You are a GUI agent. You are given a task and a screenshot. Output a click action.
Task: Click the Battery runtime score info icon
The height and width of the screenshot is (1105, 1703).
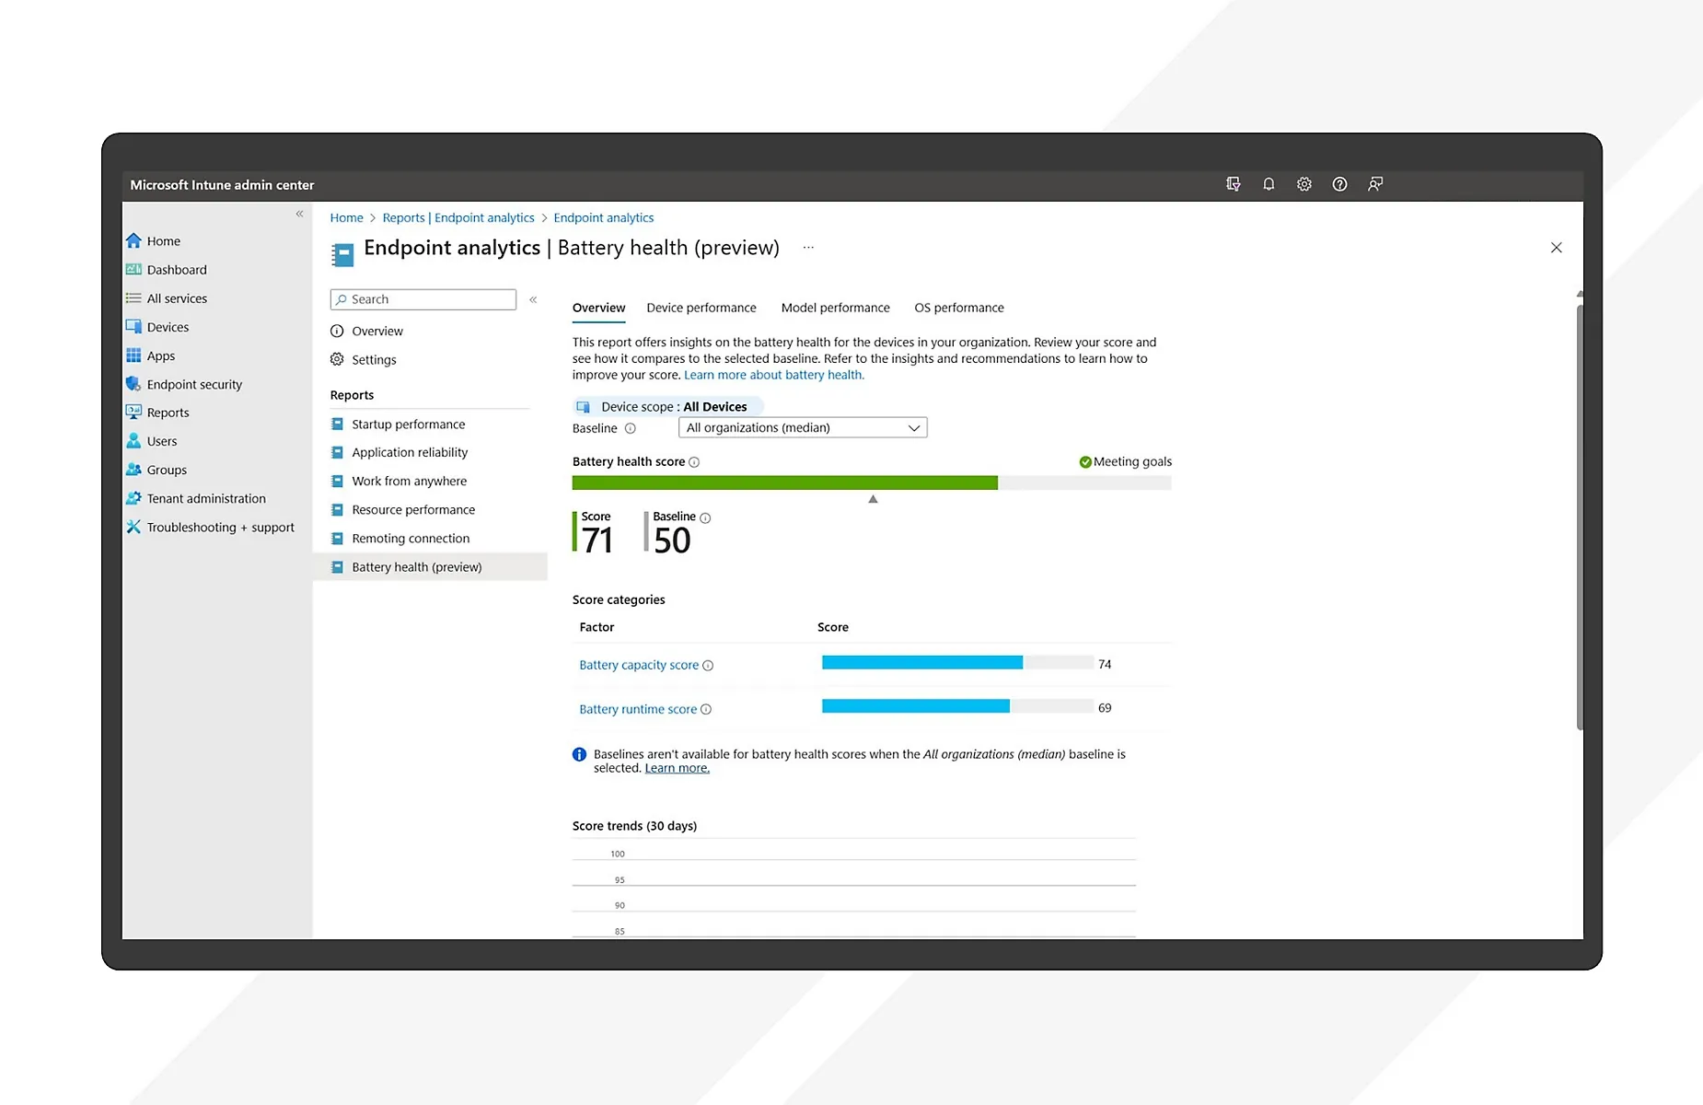click(706, 710)
